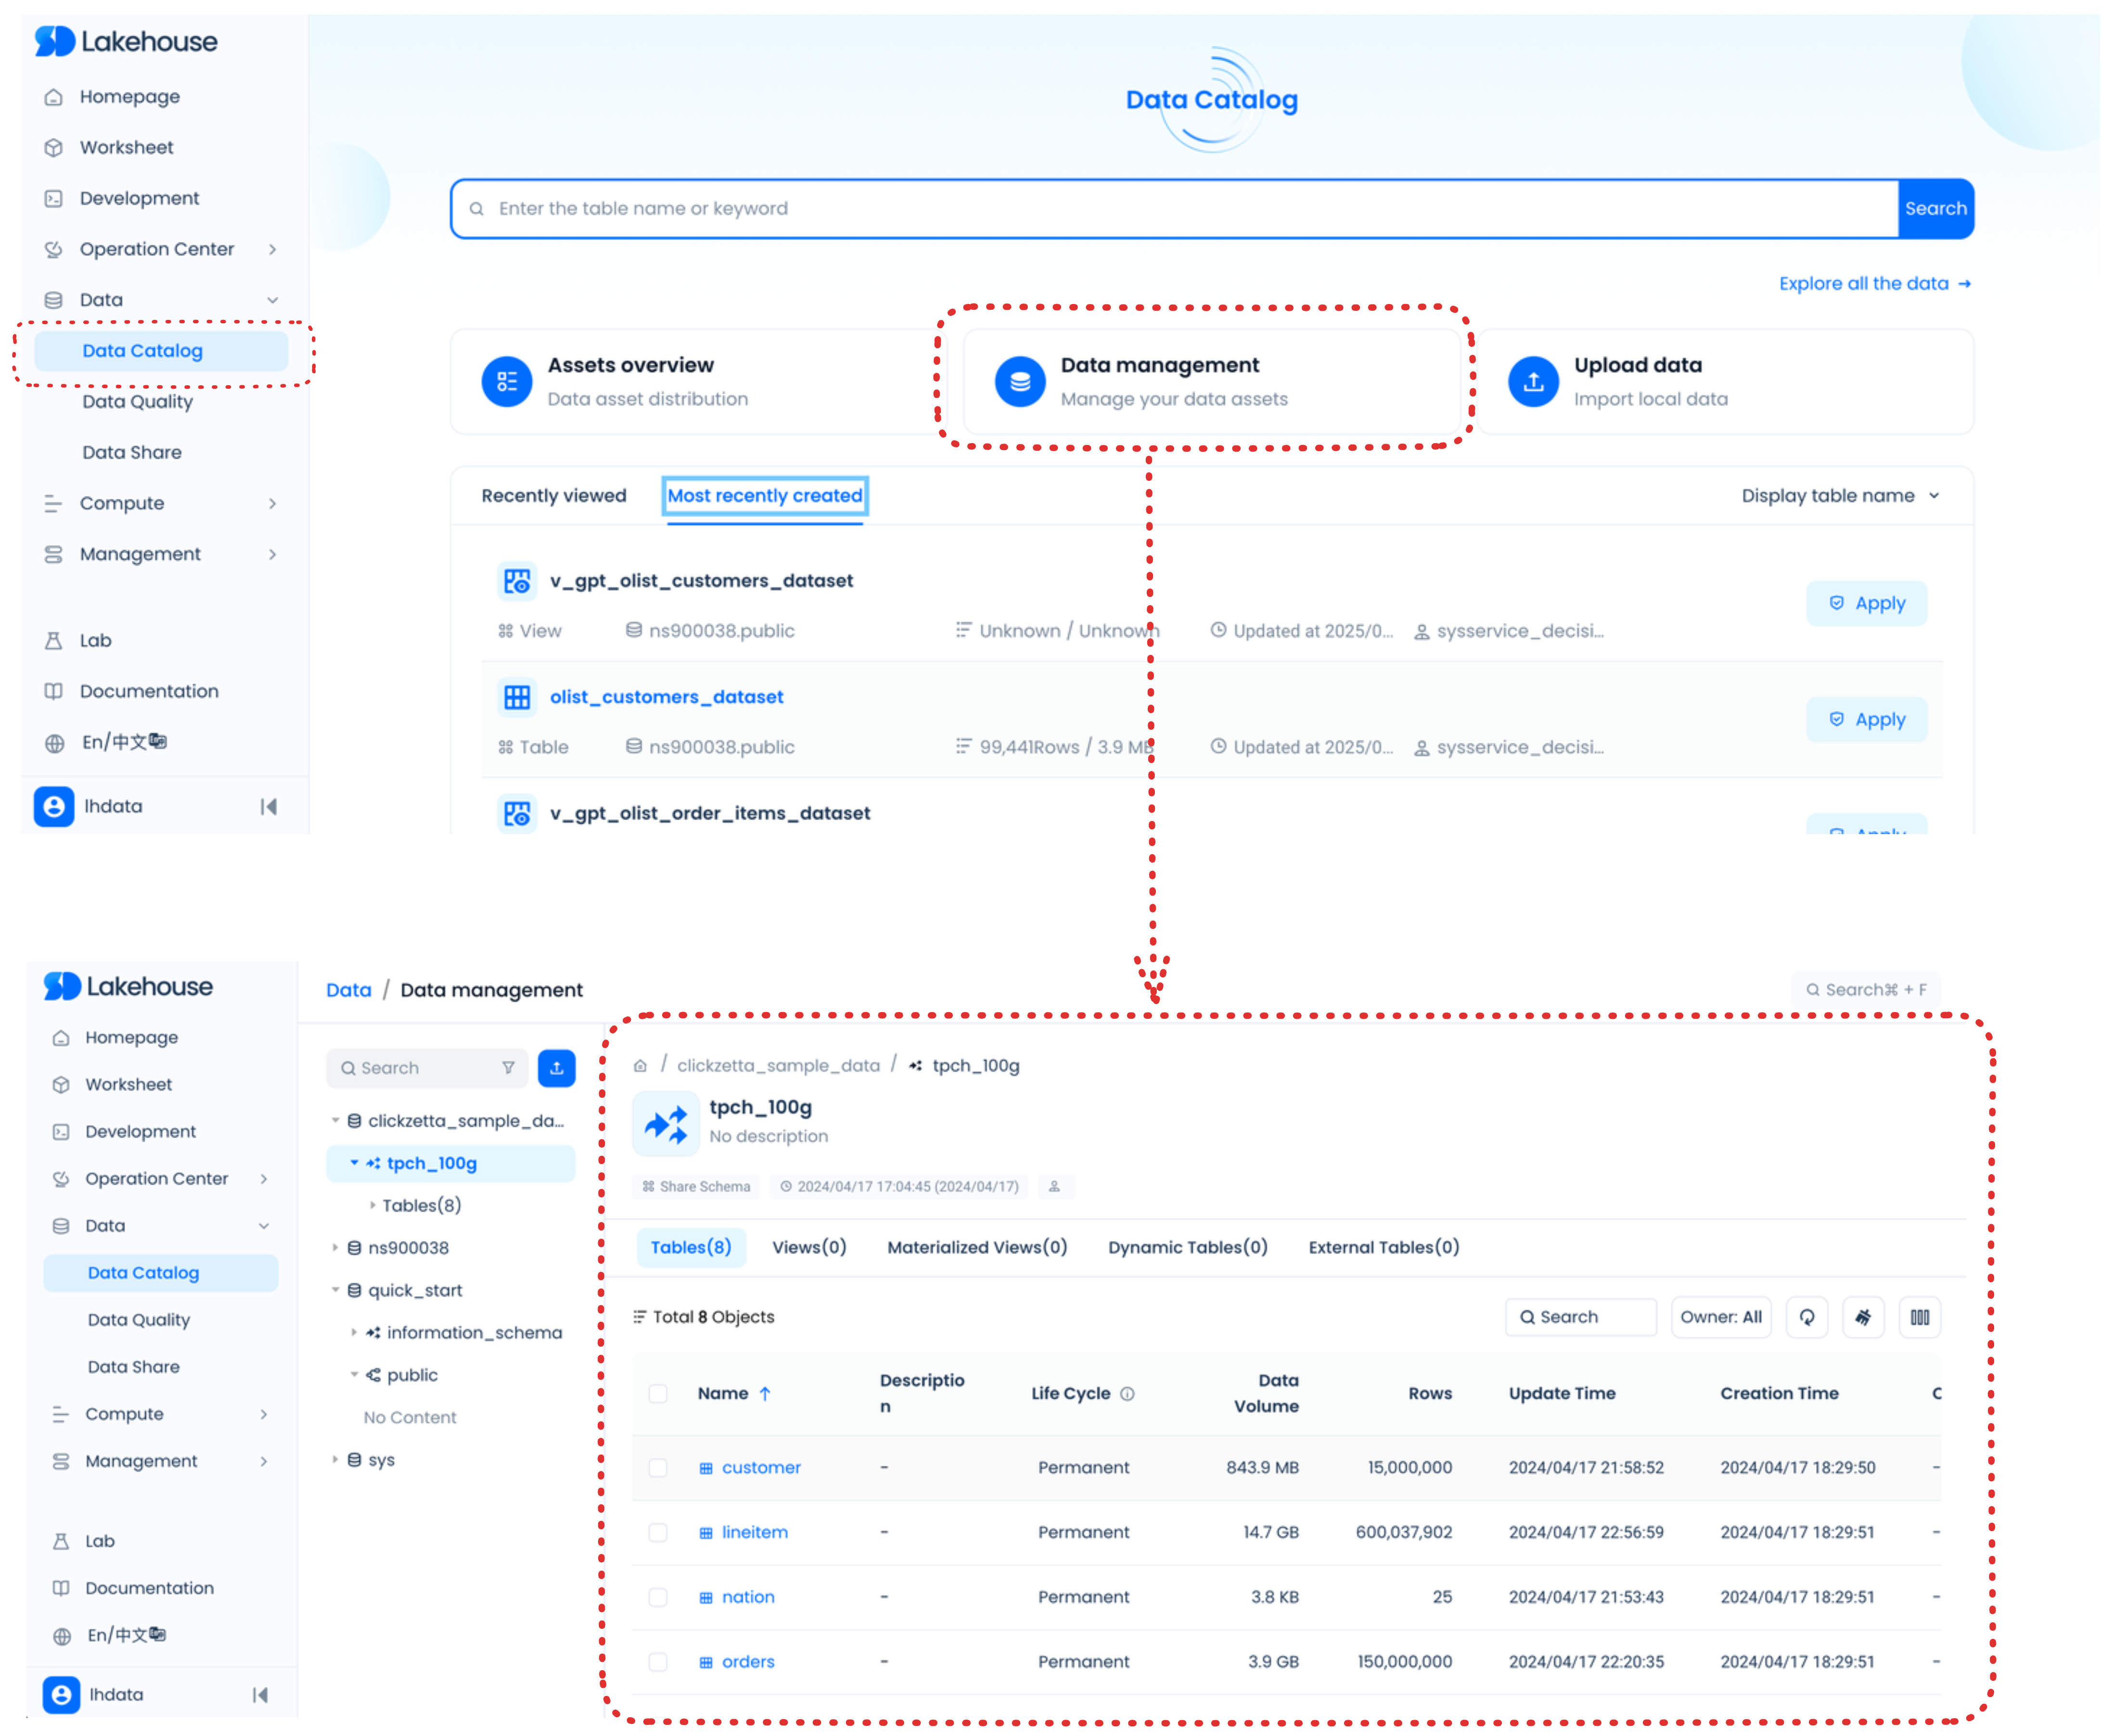Click the filter funnel icon in tree search
The height and width of the screenshot is (1736, 2114).
(x=508, y=1067)
